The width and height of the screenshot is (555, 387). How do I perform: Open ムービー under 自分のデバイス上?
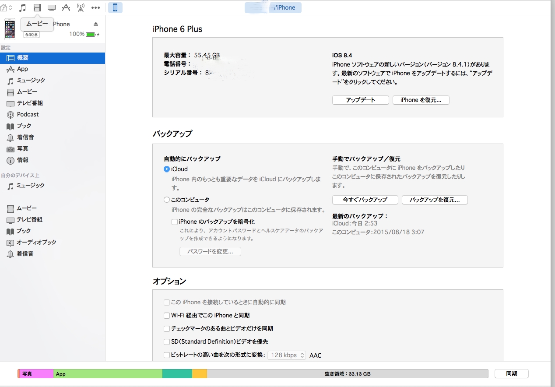point(53,208)
